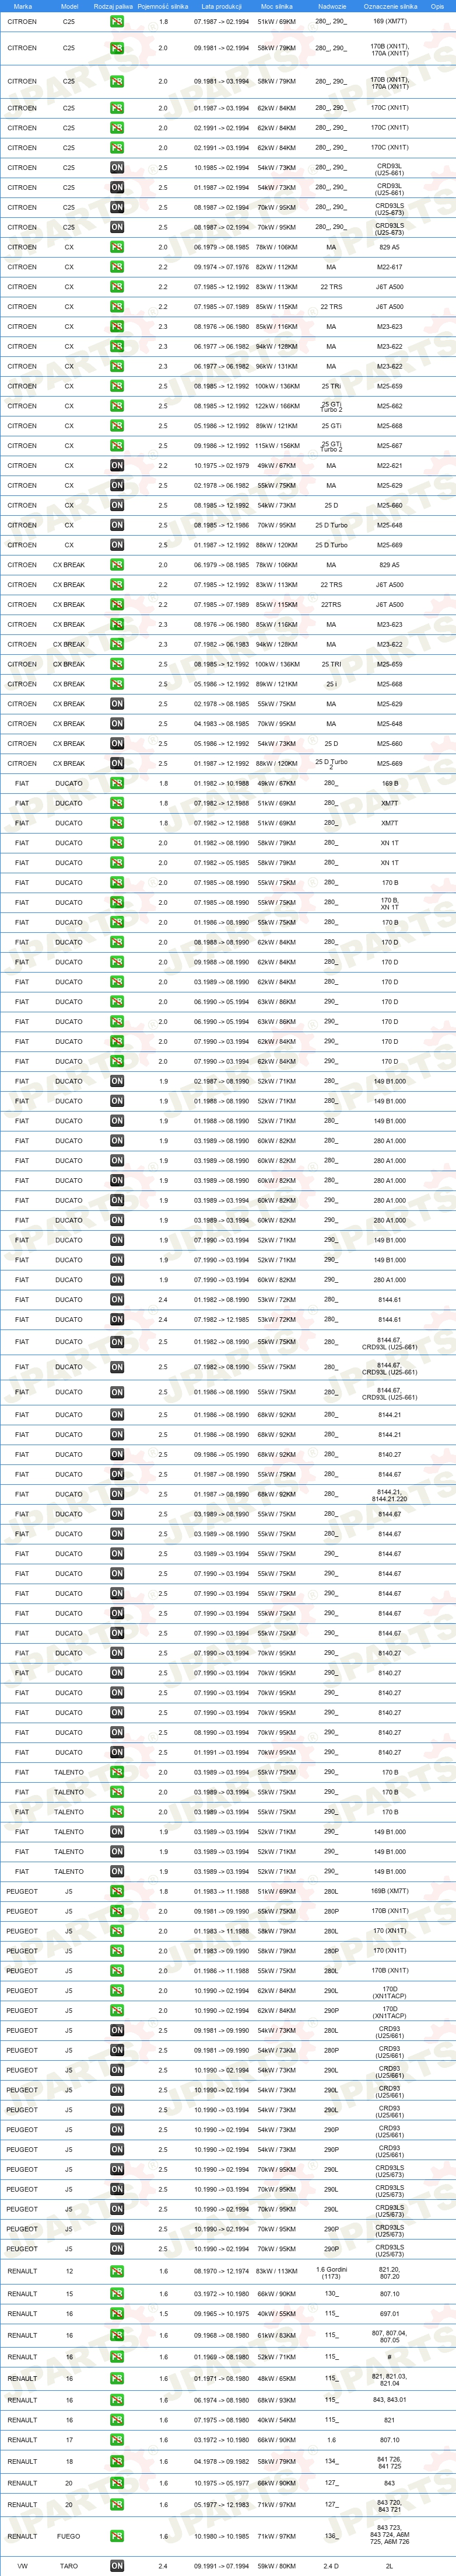Click engine code '169 (XM7T)' cell
Viewport: 456px width, 2576px height.
pyautogui.click(x=390, y=21)
